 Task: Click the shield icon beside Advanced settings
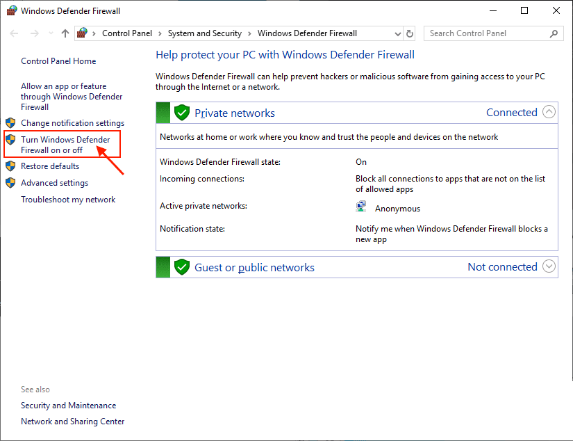click(10, 183)
